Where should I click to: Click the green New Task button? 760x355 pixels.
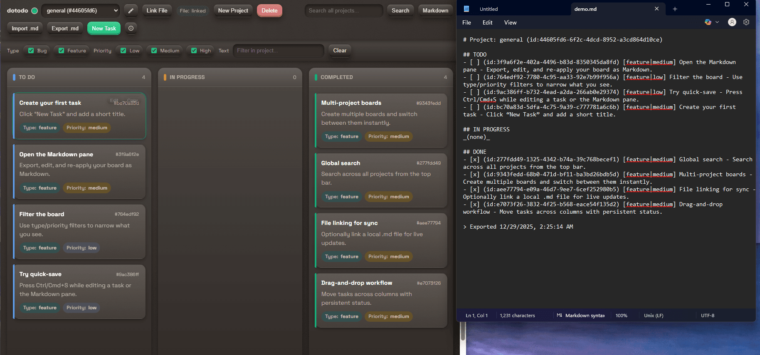point(104,28)
